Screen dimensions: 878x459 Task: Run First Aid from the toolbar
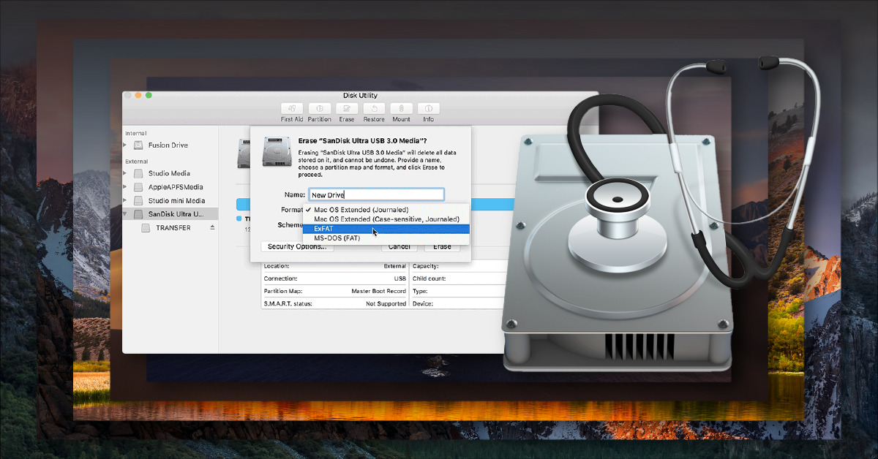tap(291, 112)
